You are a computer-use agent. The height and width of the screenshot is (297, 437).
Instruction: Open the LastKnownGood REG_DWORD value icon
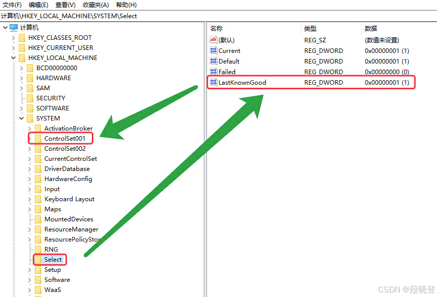[213, 82]
